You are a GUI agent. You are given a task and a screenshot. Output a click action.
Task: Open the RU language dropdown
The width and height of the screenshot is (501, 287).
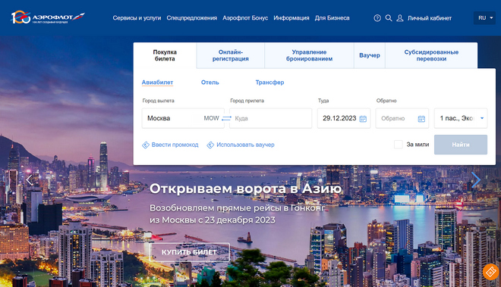[485, 18]
